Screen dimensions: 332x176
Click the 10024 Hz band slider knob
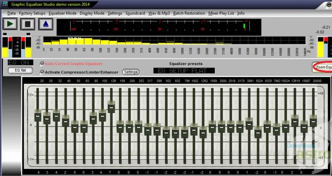tap(286, 127)
